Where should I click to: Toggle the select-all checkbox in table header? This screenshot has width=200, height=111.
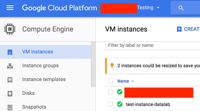pyautogui.click(x=110, y=81)
